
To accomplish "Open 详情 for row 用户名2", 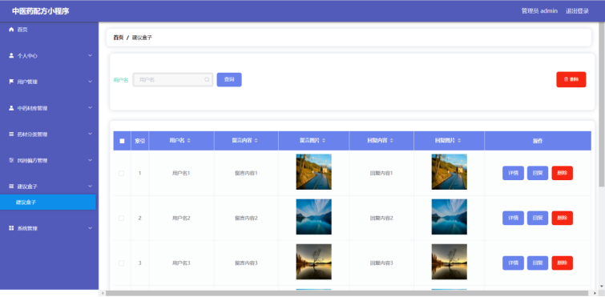I will tap(513, 218).
